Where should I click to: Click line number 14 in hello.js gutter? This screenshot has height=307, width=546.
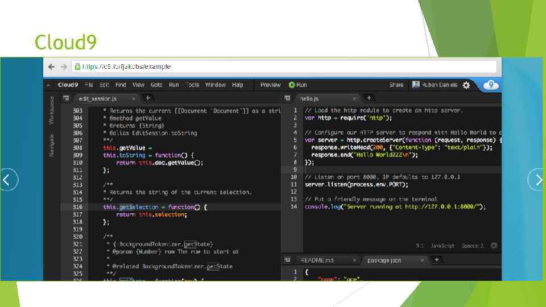click(x=294, y=206)
